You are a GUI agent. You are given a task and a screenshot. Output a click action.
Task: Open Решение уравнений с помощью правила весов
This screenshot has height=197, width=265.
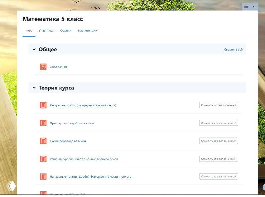coord(84,159)
